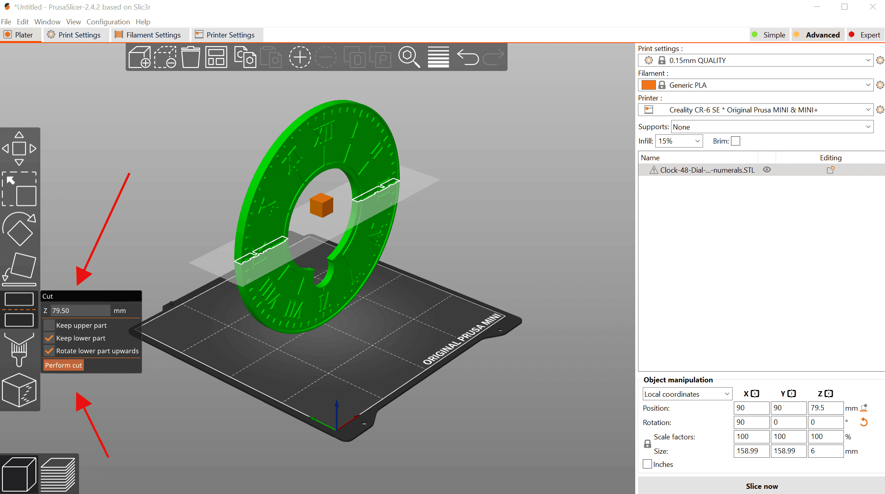
Task: Open the Local coordinates dropdown
Action: (687, 394)
